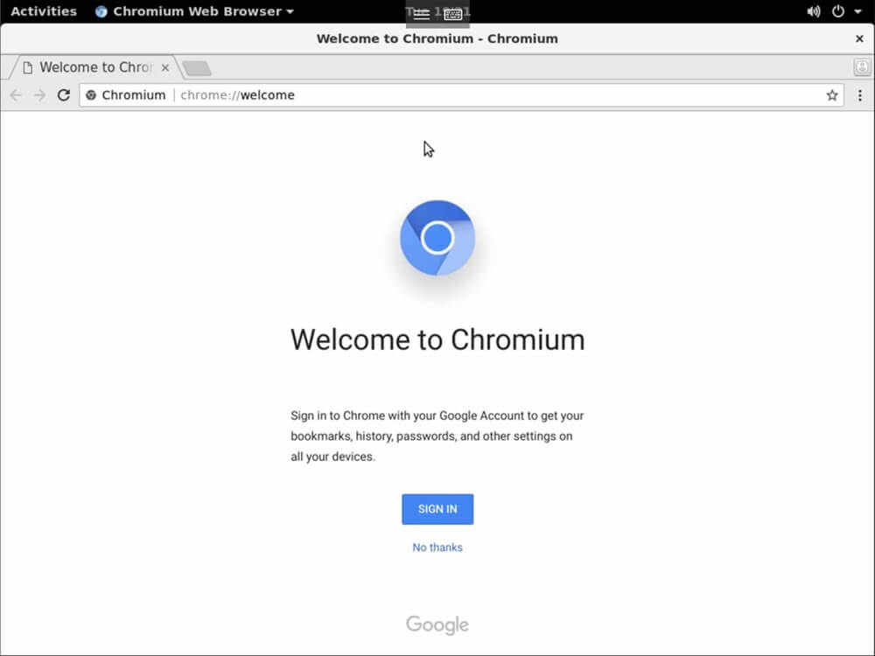Screen dimensions: 875x656
Task: Click the Welcome to Chromium heading
Action: point(437,339)
